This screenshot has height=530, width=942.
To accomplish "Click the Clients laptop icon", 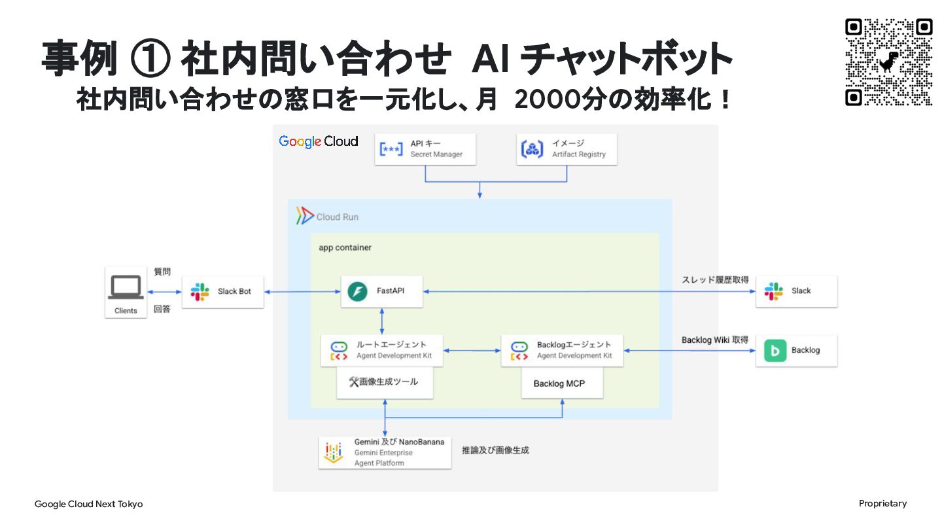I will [x=126, y=287].
